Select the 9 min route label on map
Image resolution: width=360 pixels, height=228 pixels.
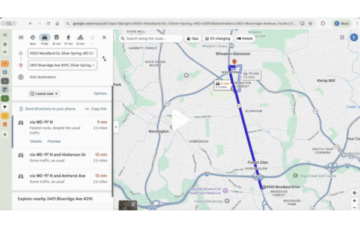(223, 85)
